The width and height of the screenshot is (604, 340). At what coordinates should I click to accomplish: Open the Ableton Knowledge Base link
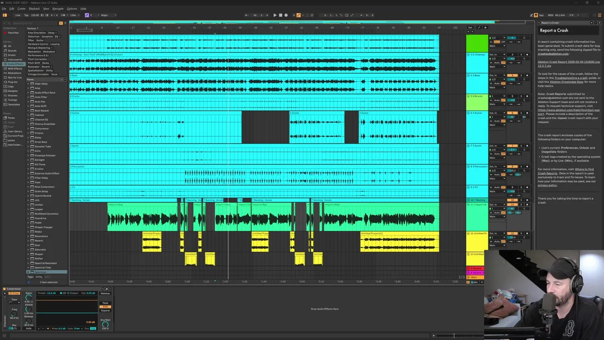566,82
